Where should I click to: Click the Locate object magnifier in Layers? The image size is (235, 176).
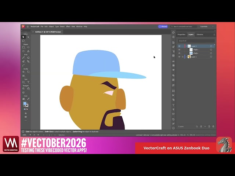(197, 126)
